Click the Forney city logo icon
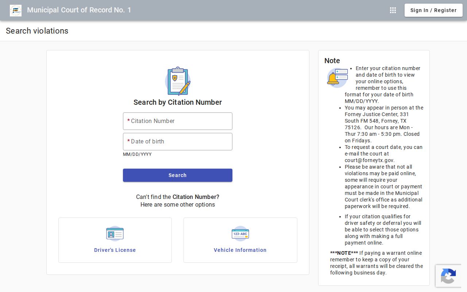 (16, 10)
